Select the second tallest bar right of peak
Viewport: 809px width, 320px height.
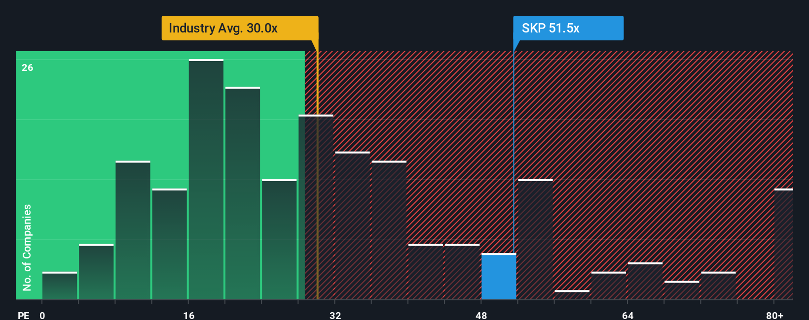(x=243, y=193)
